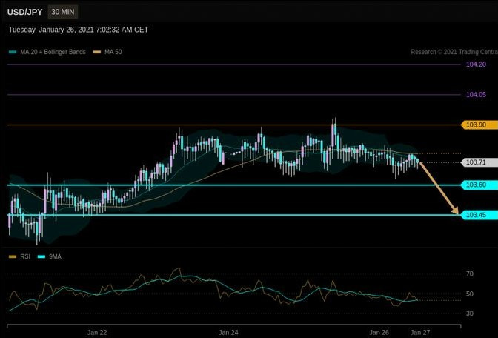Click the RSI 50 level label
This screenshot has width=498, height=338.
(x=470, y=294)
